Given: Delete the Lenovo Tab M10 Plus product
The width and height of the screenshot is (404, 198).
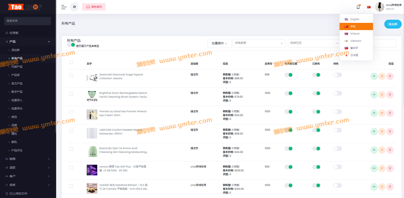Looking at the screenshot, I should [x=390, y=168].
